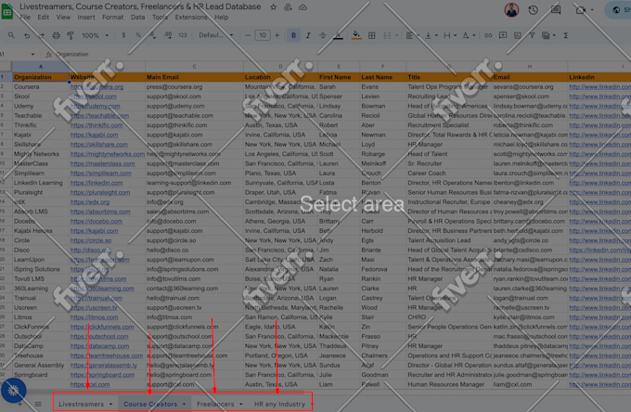Image resolution: width=631 pixels, height=412 pixels.
Task: Toggle italic formatting
Action: [308, 35]
